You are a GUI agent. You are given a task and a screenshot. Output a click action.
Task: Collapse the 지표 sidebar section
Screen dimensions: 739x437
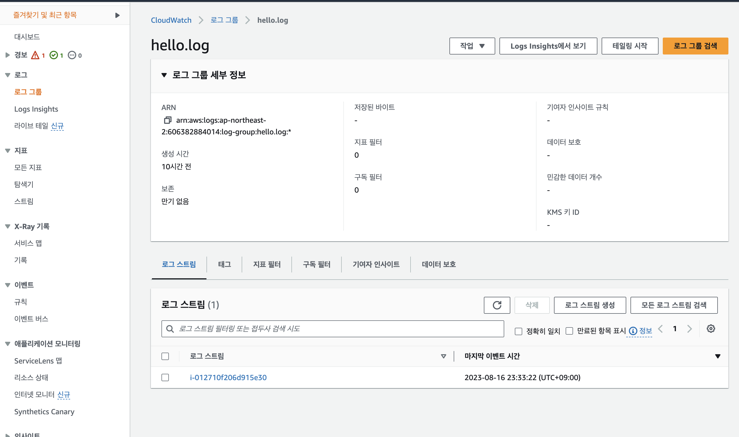(8, 151)
